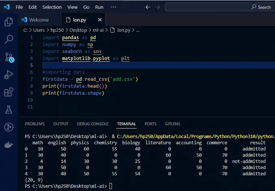Click 'read_csv' on line 7
275x191 pixels.
(96, 79)
